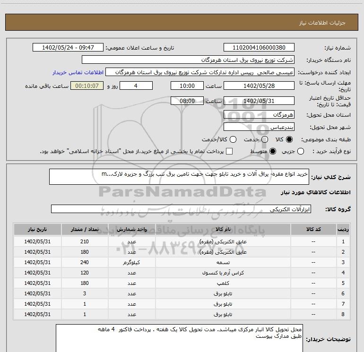Open the اطلاعات تماس خریدار link
Image resolution: width=364 pixels, height=352 pixels.
78,72
